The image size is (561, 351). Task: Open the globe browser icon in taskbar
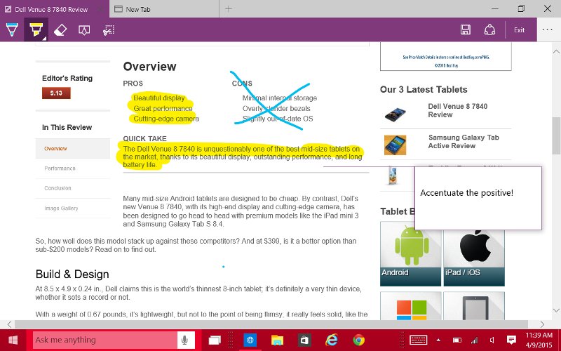click(250, 340)
